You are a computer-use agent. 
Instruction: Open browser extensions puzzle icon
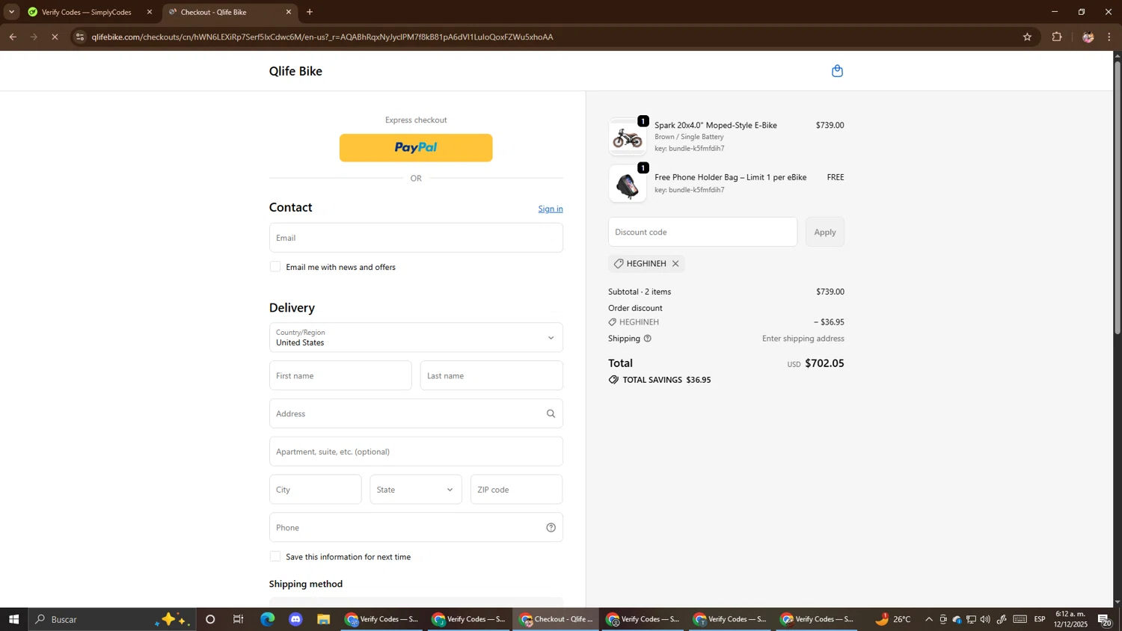1057,37
